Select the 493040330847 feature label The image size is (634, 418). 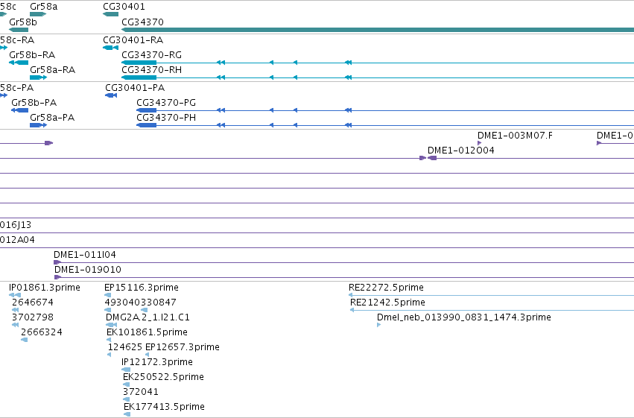click(x=140, y=303)
